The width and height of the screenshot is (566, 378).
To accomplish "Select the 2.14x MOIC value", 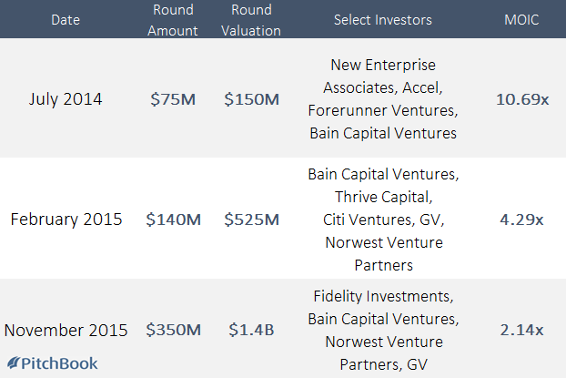I will click(x=521, y=330).
